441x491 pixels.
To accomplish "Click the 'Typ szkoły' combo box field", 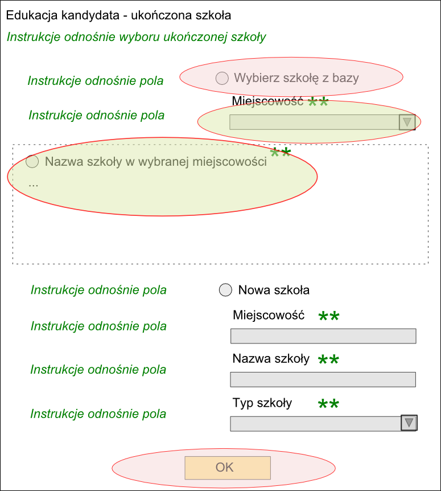I will pyautogui.click(x=324, y=424).
